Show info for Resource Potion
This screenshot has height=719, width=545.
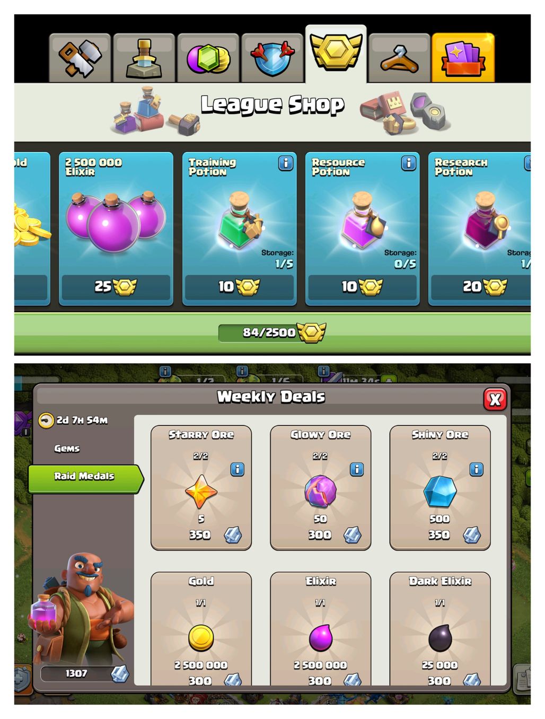[409, 163]
